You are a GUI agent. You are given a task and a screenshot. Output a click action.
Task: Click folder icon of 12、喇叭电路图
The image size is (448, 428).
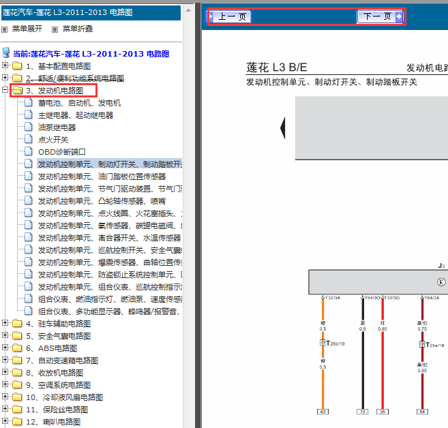tap(17, 421)
